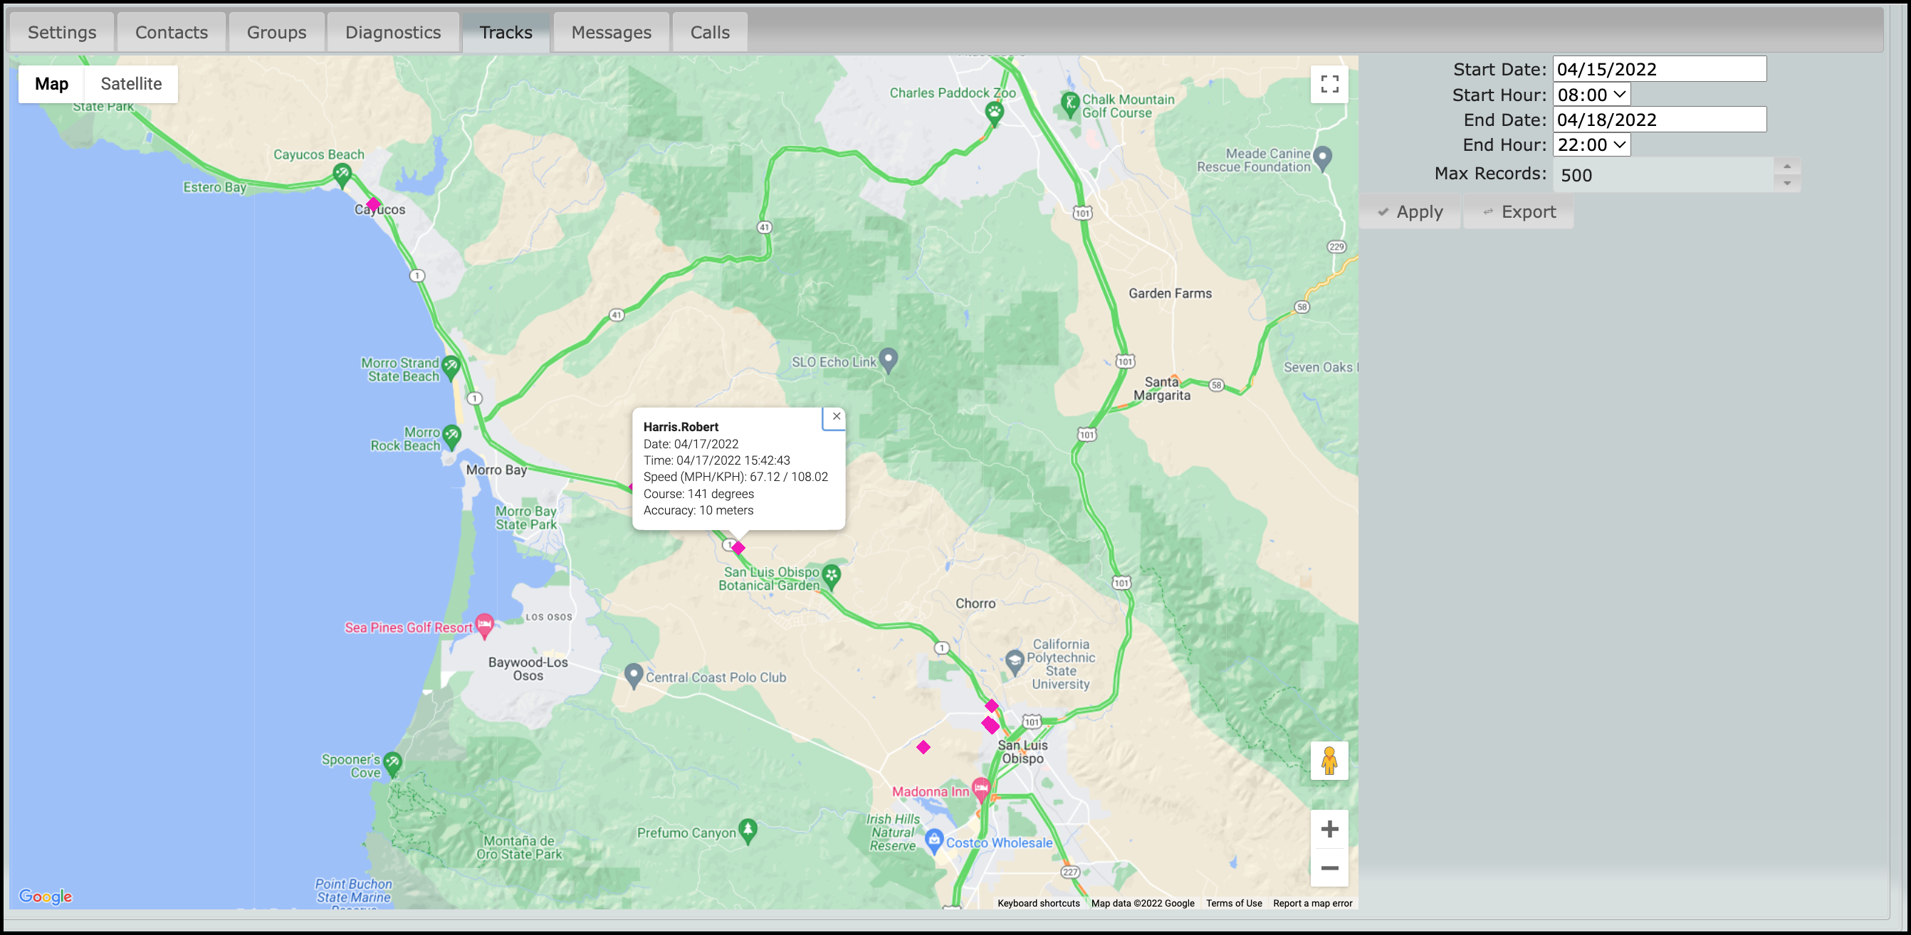Screen dimensions: 1911x935
Task: Switch to the Messages tab
Action: [x=611, y=33]
